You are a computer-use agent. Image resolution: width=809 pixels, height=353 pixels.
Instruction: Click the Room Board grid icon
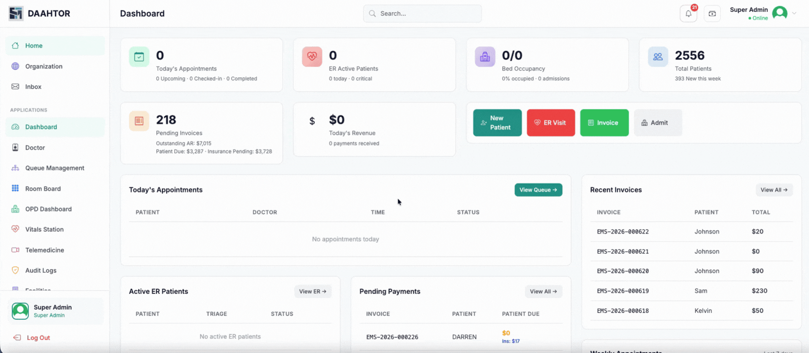click(15, 188)
